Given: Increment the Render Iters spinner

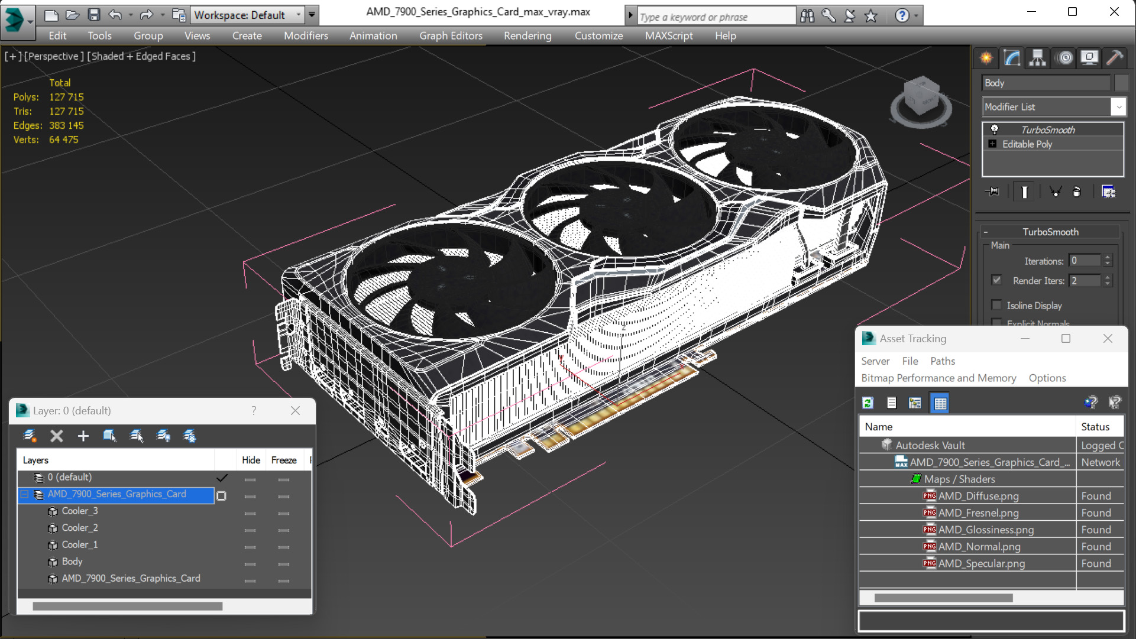Looking at the screenshot, I should click(1108, 277).
